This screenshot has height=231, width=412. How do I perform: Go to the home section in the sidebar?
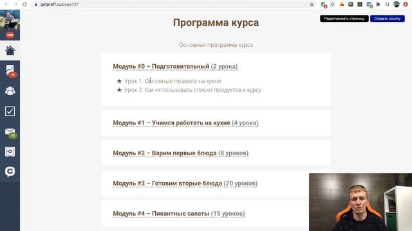[10, 51]
